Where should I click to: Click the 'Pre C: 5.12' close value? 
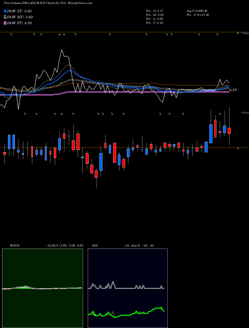[x=155, y=23]
